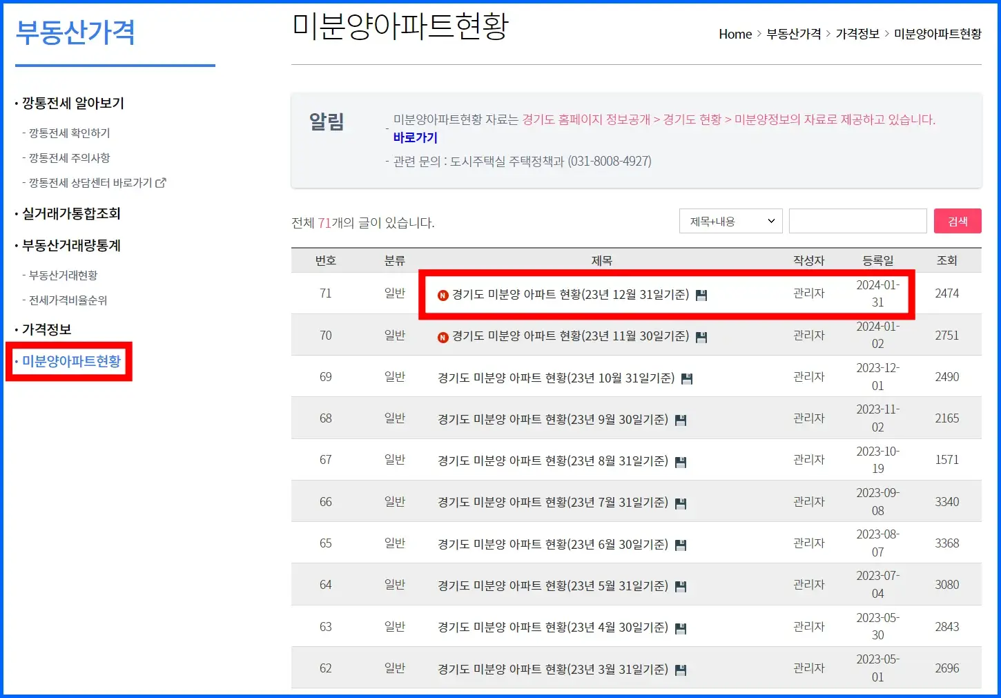Open post 경기도 미분양 아파트 현황(23년 9월 30일기준)
This screenshot has height=698, width=1001.
click(553, 419)
